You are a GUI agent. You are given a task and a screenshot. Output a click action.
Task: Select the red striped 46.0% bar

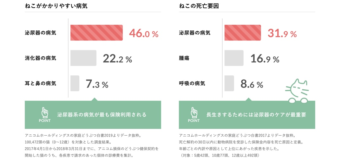96,33
